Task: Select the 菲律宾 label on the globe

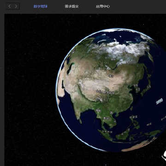Action: click(x=133, y=117)
